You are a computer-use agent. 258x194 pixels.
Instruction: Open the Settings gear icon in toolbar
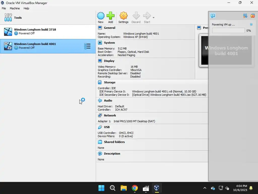(x=123, y=16)
